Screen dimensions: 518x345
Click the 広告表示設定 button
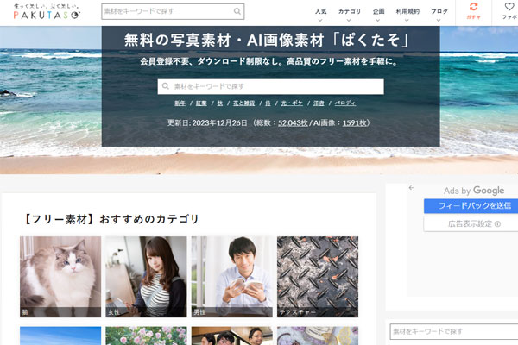coord(471,224)
